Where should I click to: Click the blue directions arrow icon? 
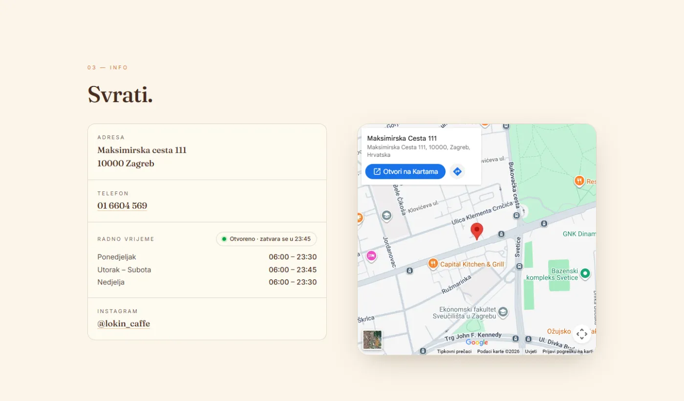pyautogui.click(x=457, y=171)
